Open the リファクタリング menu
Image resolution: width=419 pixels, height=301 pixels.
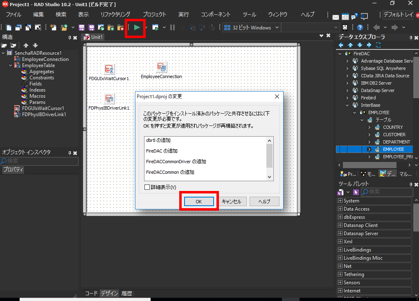(115, 14)
